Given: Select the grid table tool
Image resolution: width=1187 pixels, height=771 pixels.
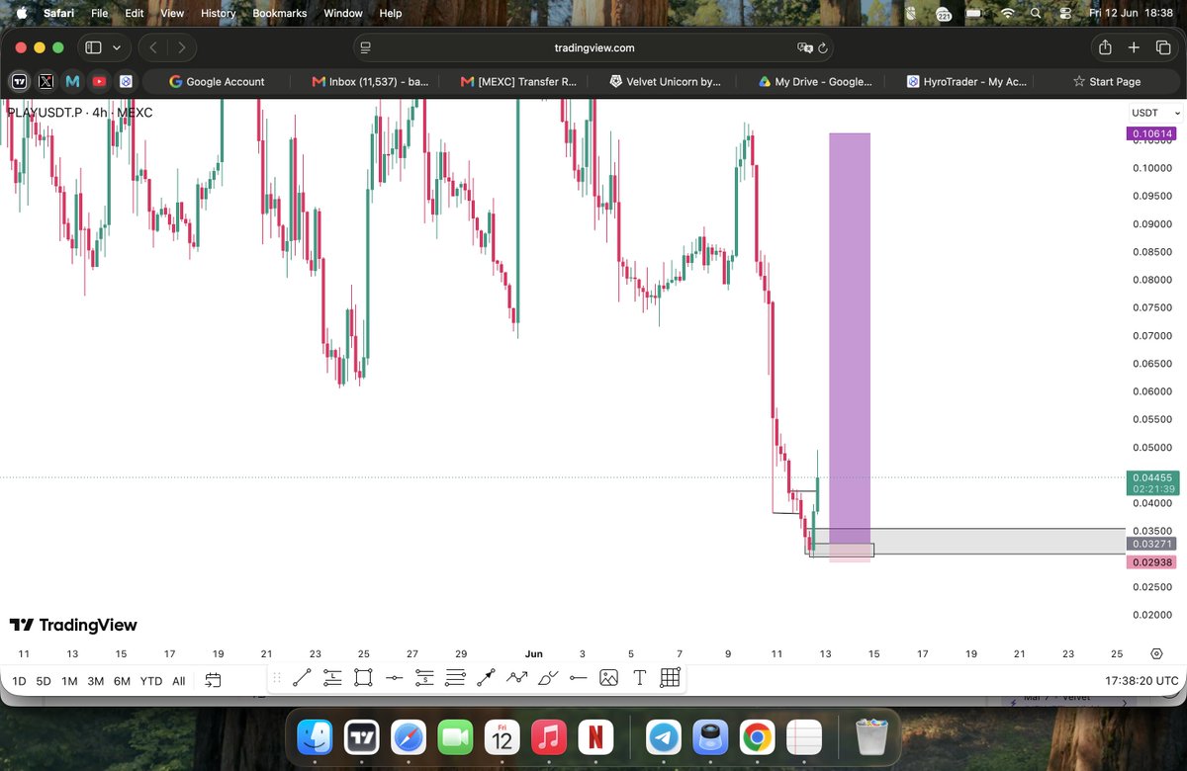Looking at the screenshot, I should pos(670,677).
